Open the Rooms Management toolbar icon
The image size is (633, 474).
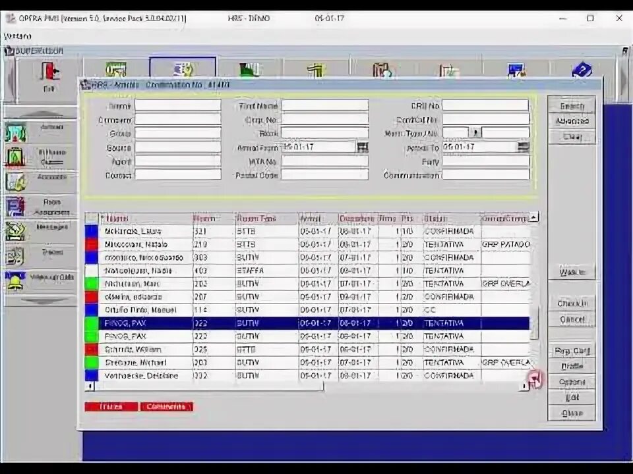[316, 70]
